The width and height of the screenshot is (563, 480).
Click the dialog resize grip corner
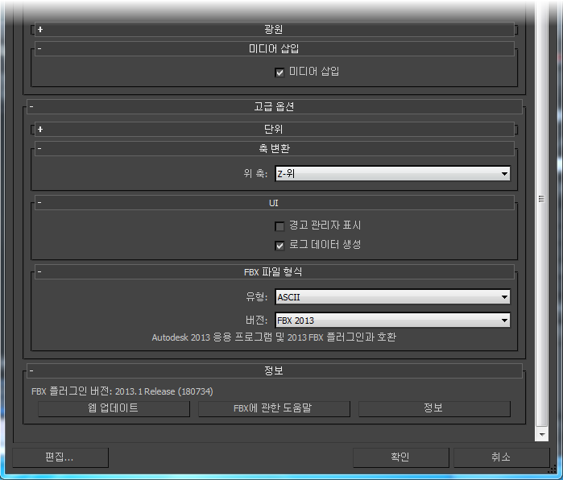click(x=552, y=470)
